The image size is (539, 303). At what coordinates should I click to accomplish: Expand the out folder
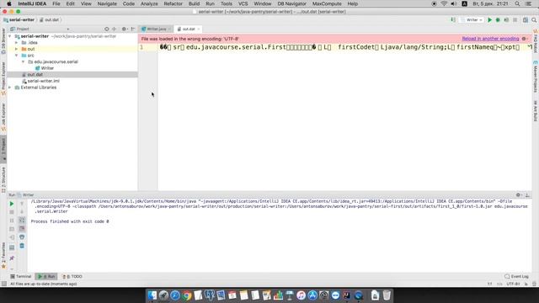[x=17, y=49]
